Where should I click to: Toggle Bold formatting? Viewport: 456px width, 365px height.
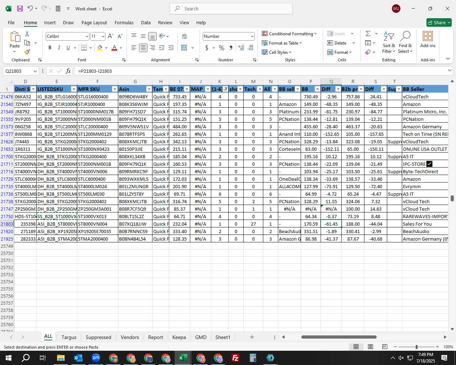pos(50,48)
